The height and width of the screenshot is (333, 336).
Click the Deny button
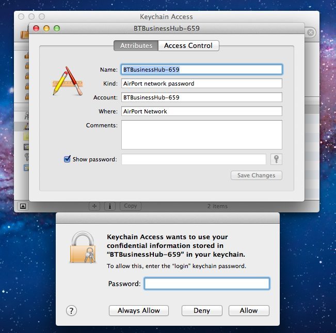pos(202,310)
